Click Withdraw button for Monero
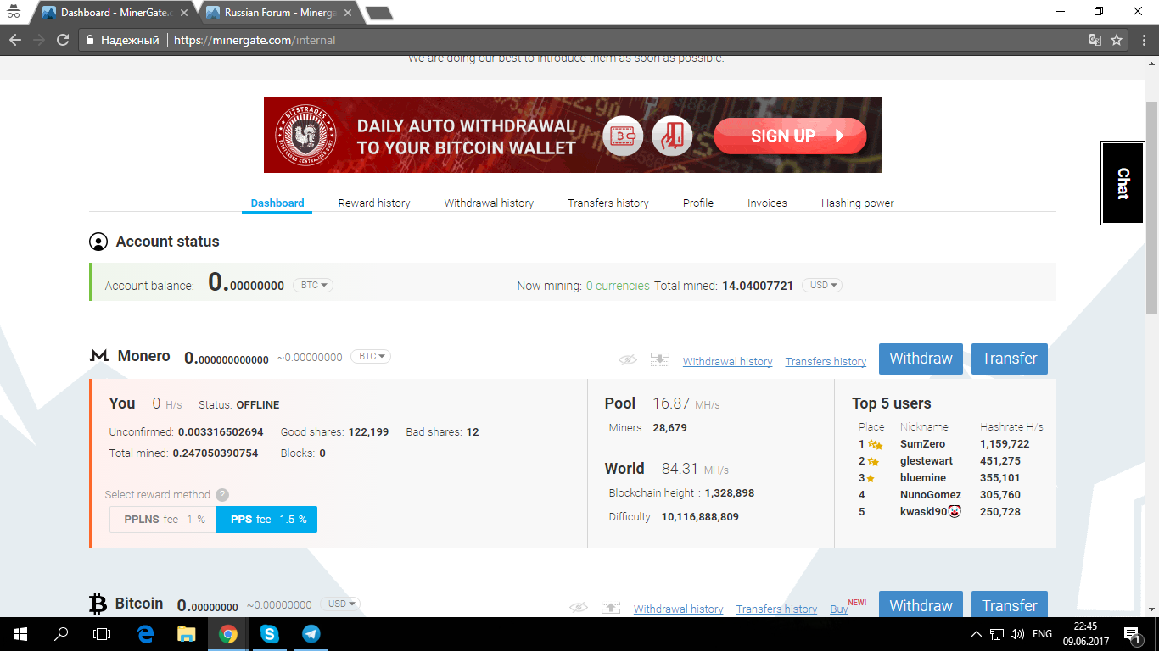 pyautogui.click(x=921, y=359)
